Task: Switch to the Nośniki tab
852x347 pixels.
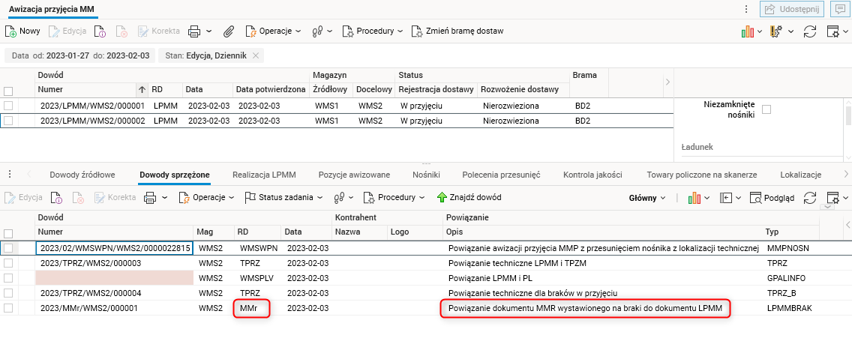Action: (426, 175)
